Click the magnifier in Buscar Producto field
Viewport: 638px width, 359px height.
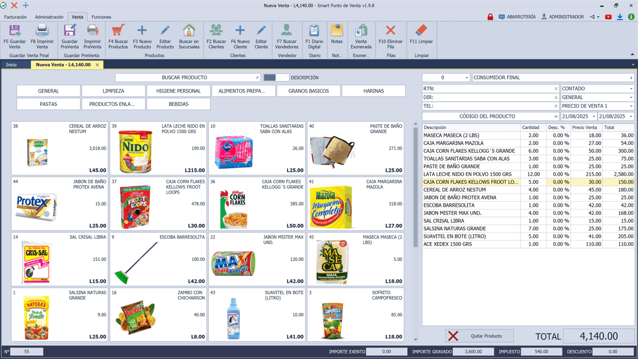click(257, 78)
